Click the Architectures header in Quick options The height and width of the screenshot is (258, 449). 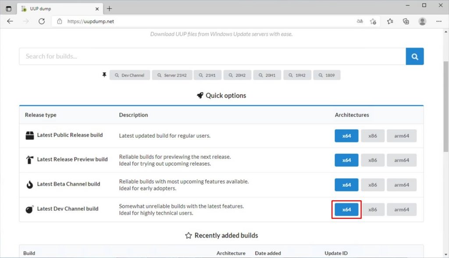[352, 115]
